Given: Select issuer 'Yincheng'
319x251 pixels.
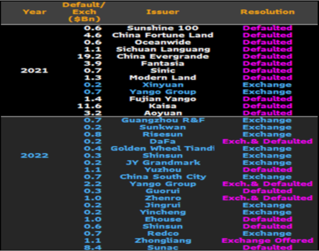Looking at the screenshot, I should pyautogui.click(x=162, y=212).
